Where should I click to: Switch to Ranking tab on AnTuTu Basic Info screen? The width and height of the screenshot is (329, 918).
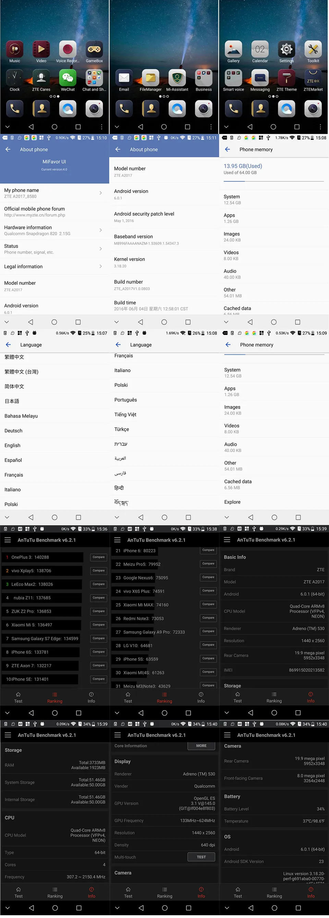tap(274, 697)
